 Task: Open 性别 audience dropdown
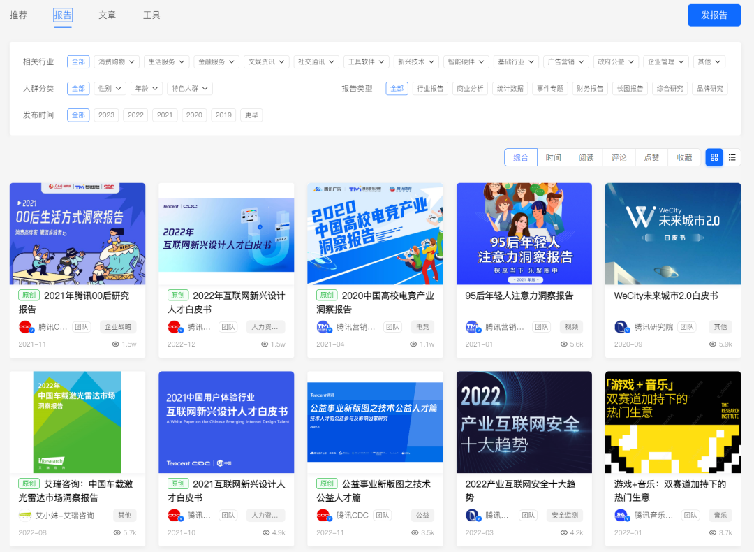pos(110,89)
